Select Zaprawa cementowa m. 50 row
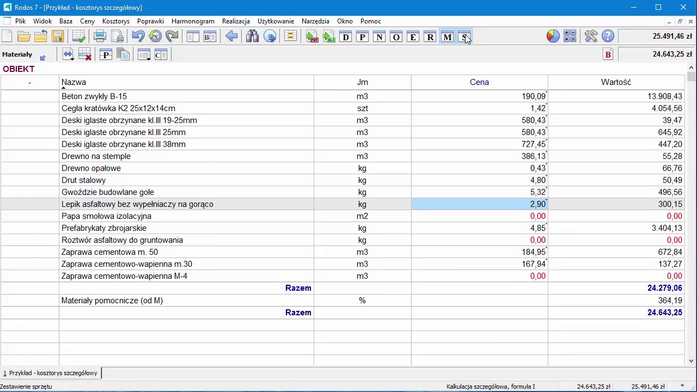 click(x=343, y=252)
